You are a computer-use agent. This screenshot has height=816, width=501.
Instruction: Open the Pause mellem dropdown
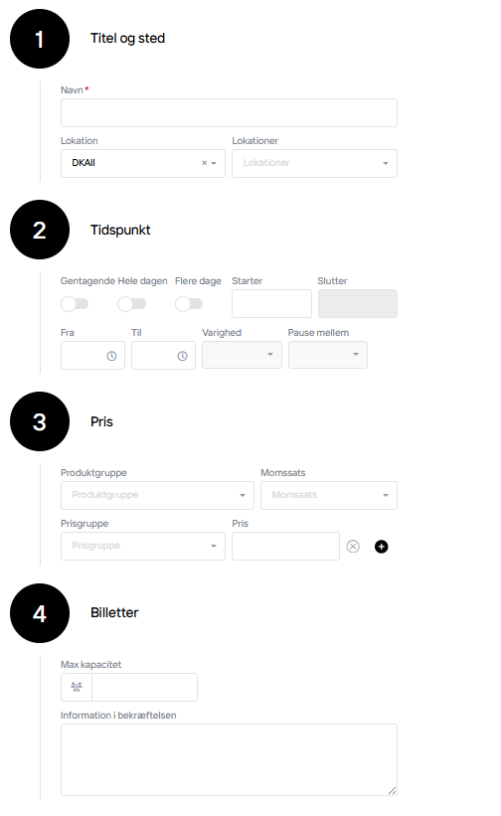click(x=328, y=355)
